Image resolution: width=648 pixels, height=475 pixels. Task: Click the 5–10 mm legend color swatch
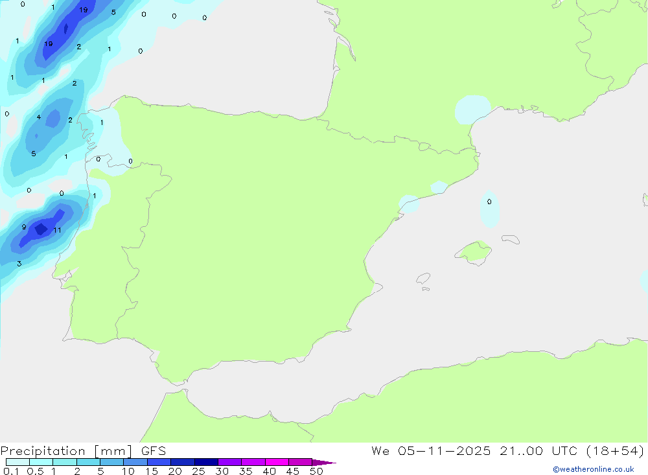tap(112, 462)
